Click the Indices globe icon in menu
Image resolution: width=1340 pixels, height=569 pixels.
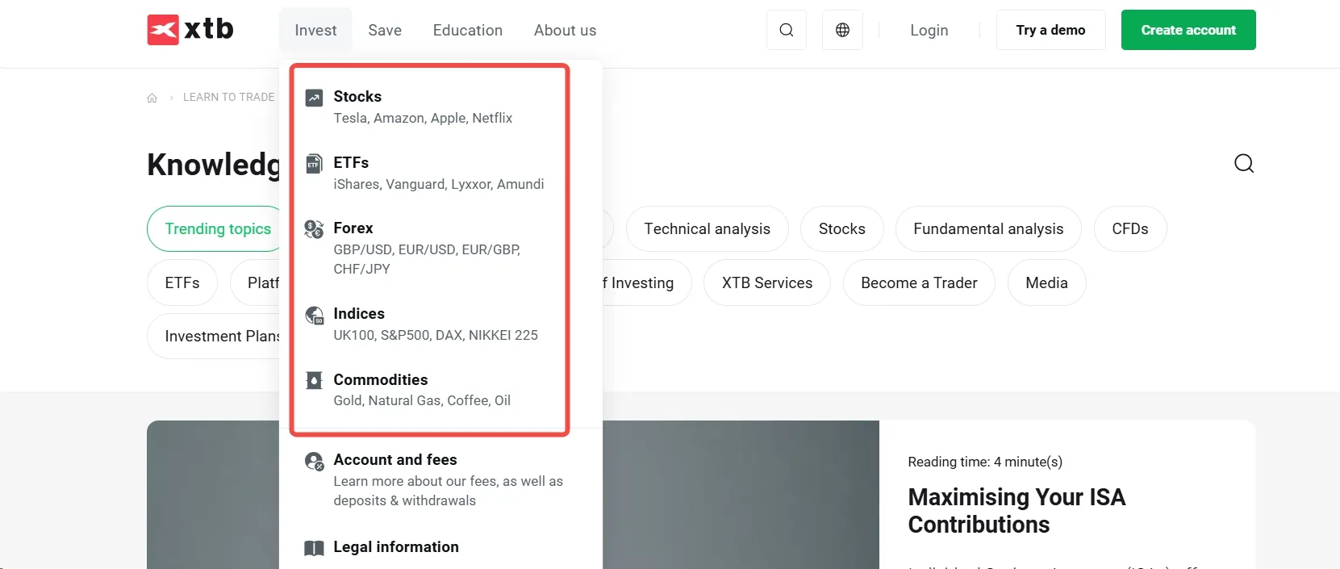pos(314,315)
